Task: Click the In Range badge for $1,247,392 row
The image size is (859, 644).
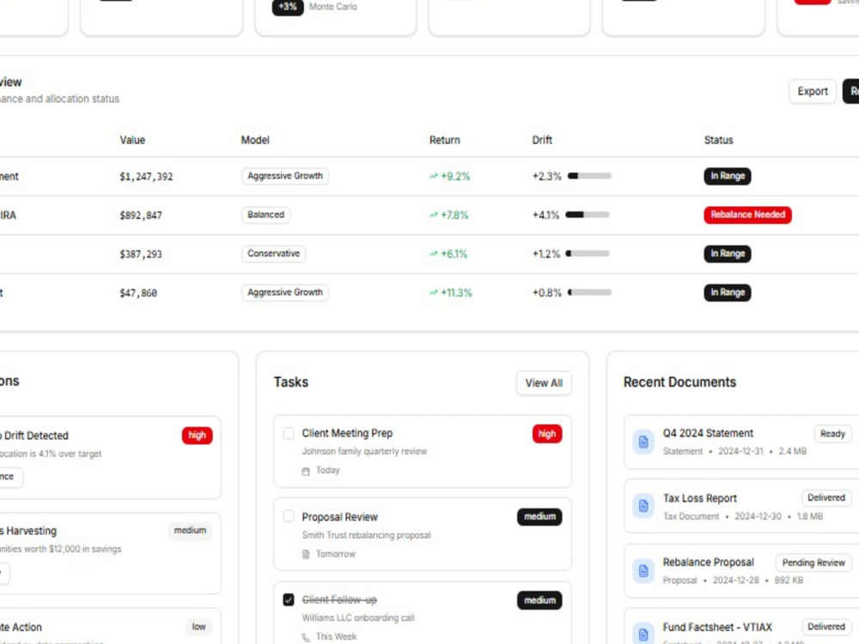Action: click(x=728, y=176)
